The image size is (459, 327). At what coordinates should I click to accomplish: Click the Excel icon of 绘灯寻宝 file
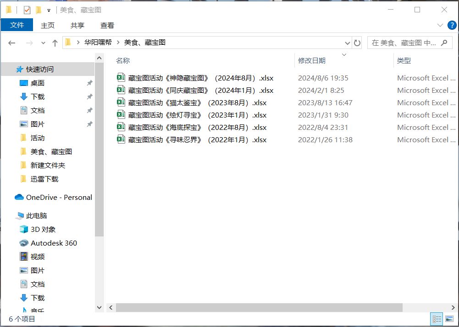click(x=121, y=114)
